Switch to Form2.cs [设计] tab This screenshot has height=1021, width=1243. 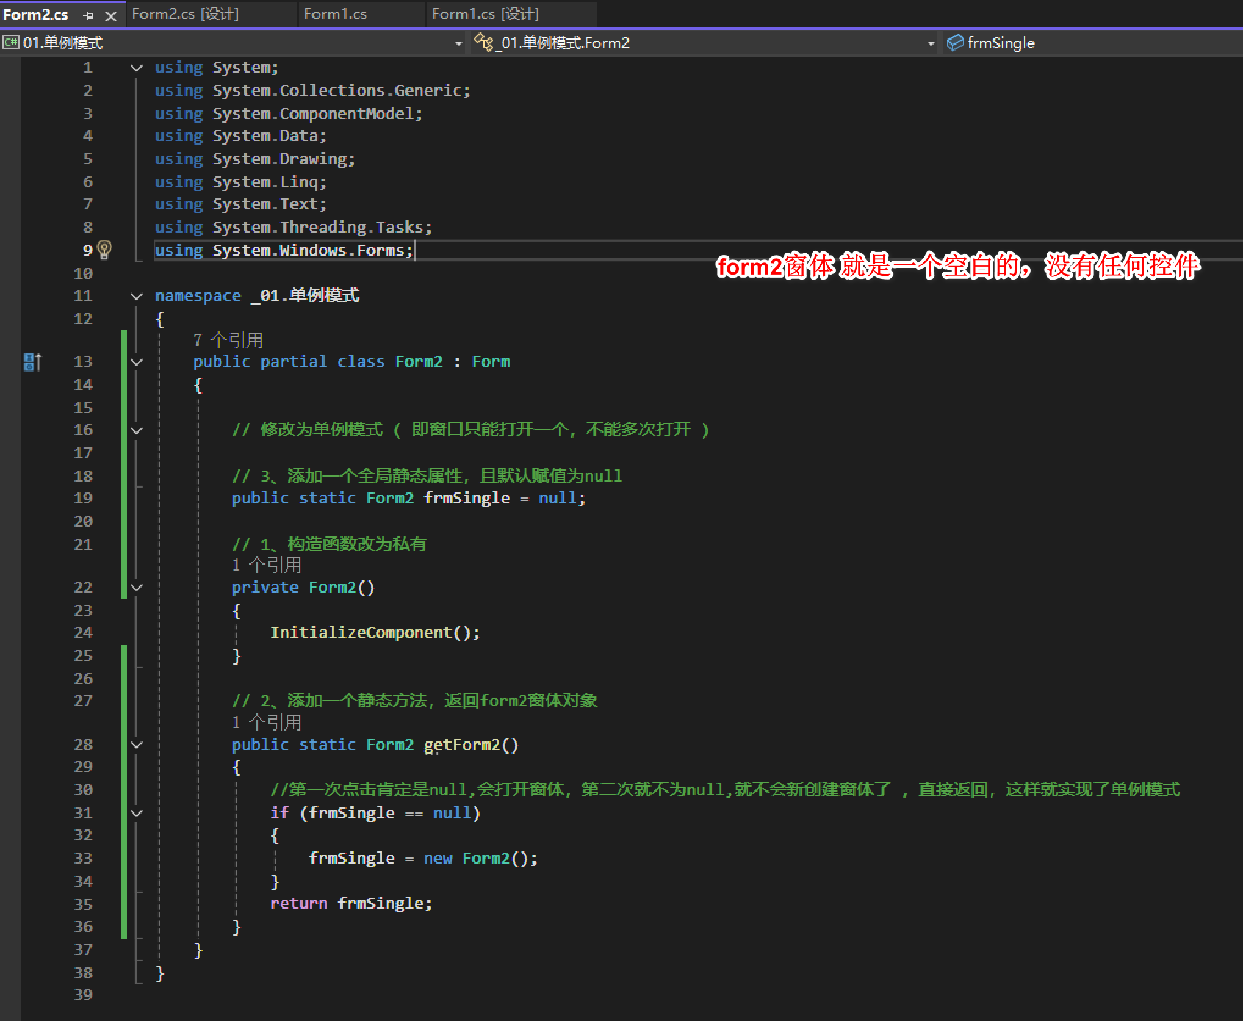(x=185, y=14)
